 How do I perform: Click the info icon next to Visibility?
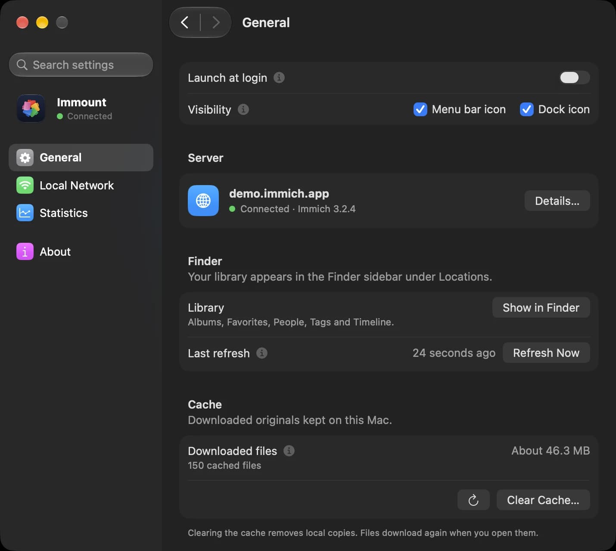[243, 109]
